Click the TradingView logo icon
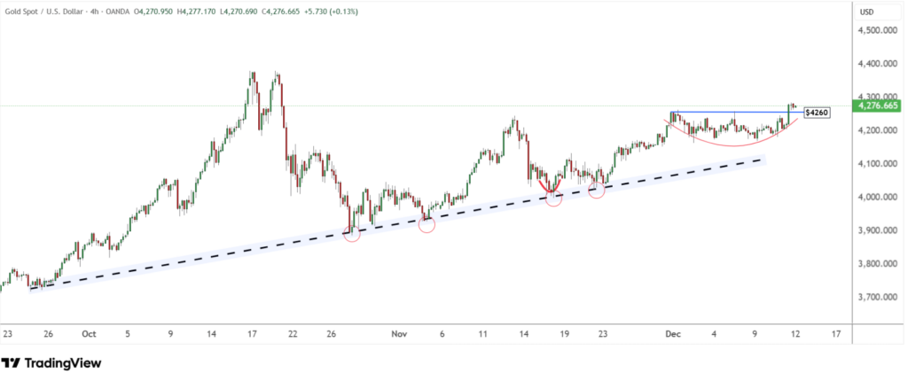 (11, 363)
